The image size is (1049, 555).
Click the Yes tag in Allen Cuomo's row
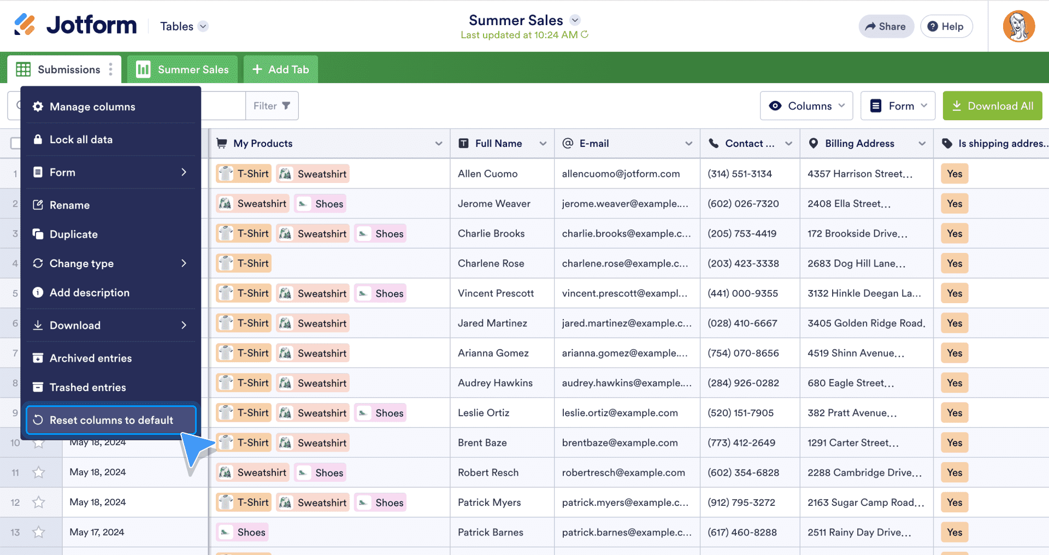click(954, 174)
